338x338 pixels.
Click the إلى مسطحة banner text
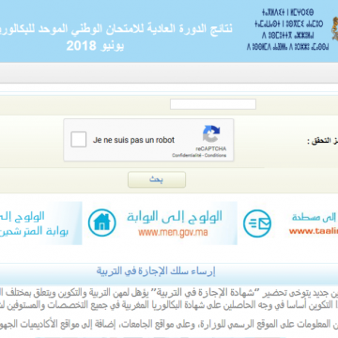[315, 217]
